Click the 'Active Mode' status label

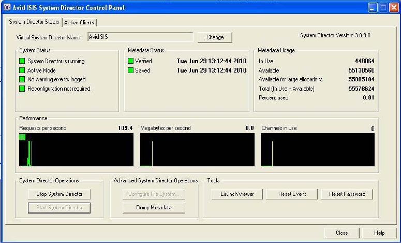pos(41,70)
